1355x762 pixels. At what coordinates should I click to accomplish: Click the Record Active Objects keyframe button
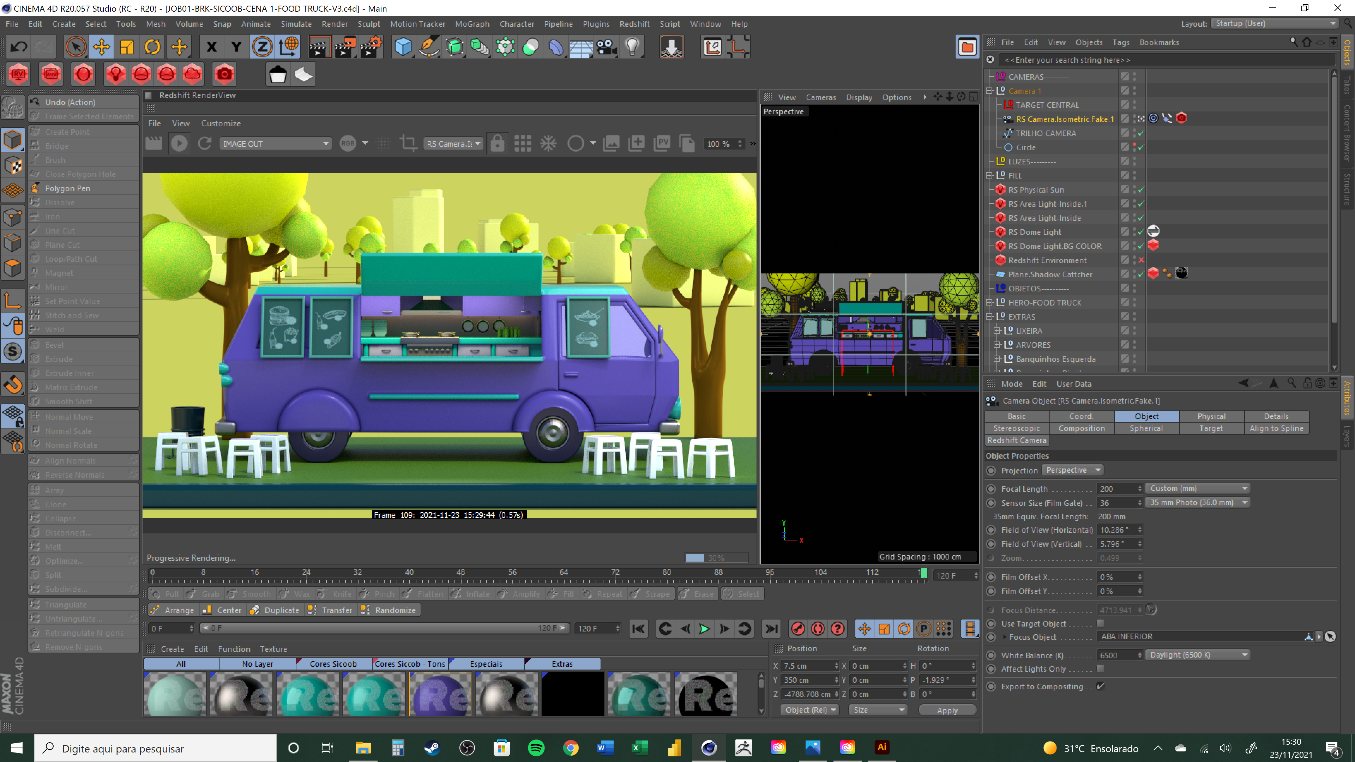tap(798, 628)
